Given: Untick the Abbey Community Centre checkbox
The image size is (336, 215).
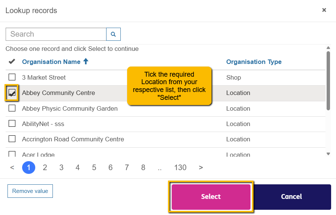Looking at the screenshot, I should [12, 93].
